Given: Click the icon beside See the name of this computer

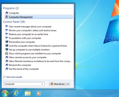Looking at the screenshot, I should (x=7, y=69).
